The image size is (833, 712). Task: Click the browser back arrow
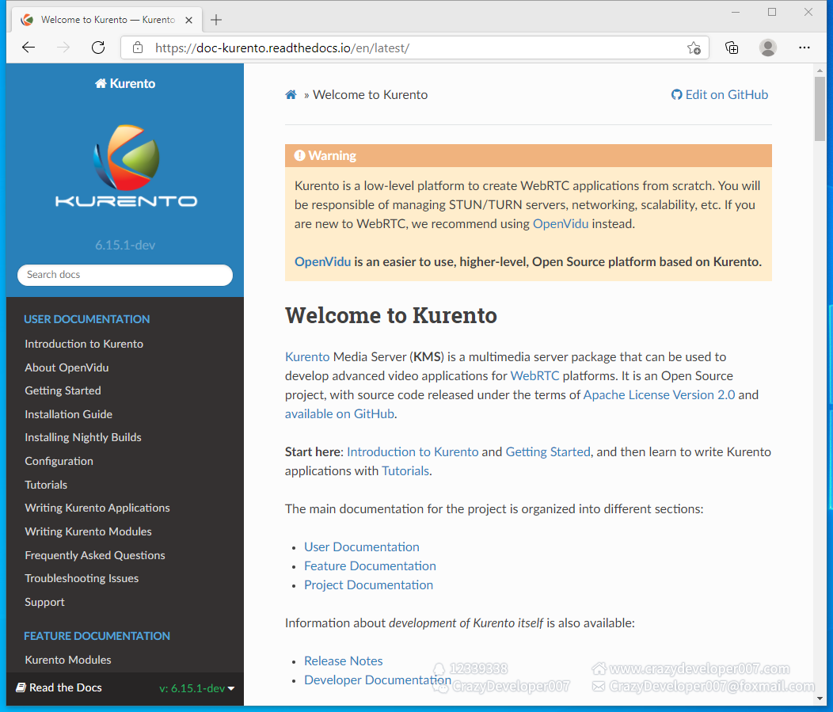pos(29,48)
